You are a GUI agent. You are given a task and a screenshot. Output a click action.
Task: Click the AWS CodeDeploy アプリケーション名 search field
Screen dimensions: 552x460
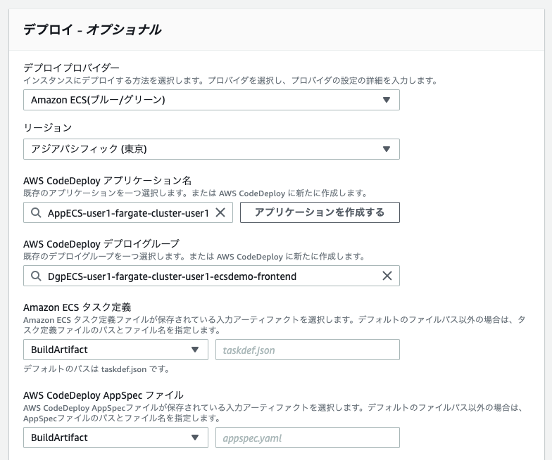coord(128,212)
